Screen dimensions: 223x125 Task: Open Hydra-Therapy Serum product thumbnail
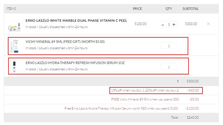pyautogui.click(x=14, y=67)
